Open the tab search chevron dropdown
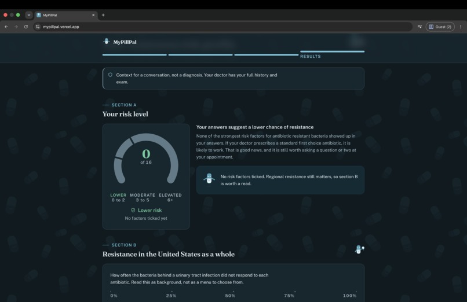Screen dimensions: 467x302 pos(29,15)
